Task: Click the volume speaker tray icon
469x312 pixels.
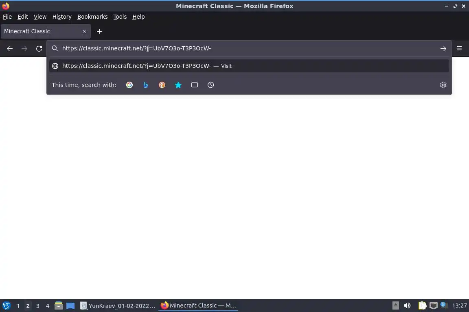Action: click(x=407, y=305)
